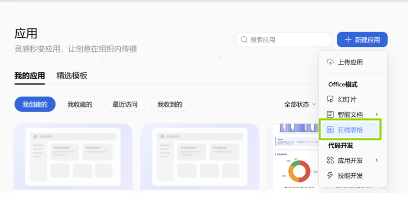Click the 新建应用 button
Image resolution: width=408 pixels, height=197 pixels.
click(362, 40)
